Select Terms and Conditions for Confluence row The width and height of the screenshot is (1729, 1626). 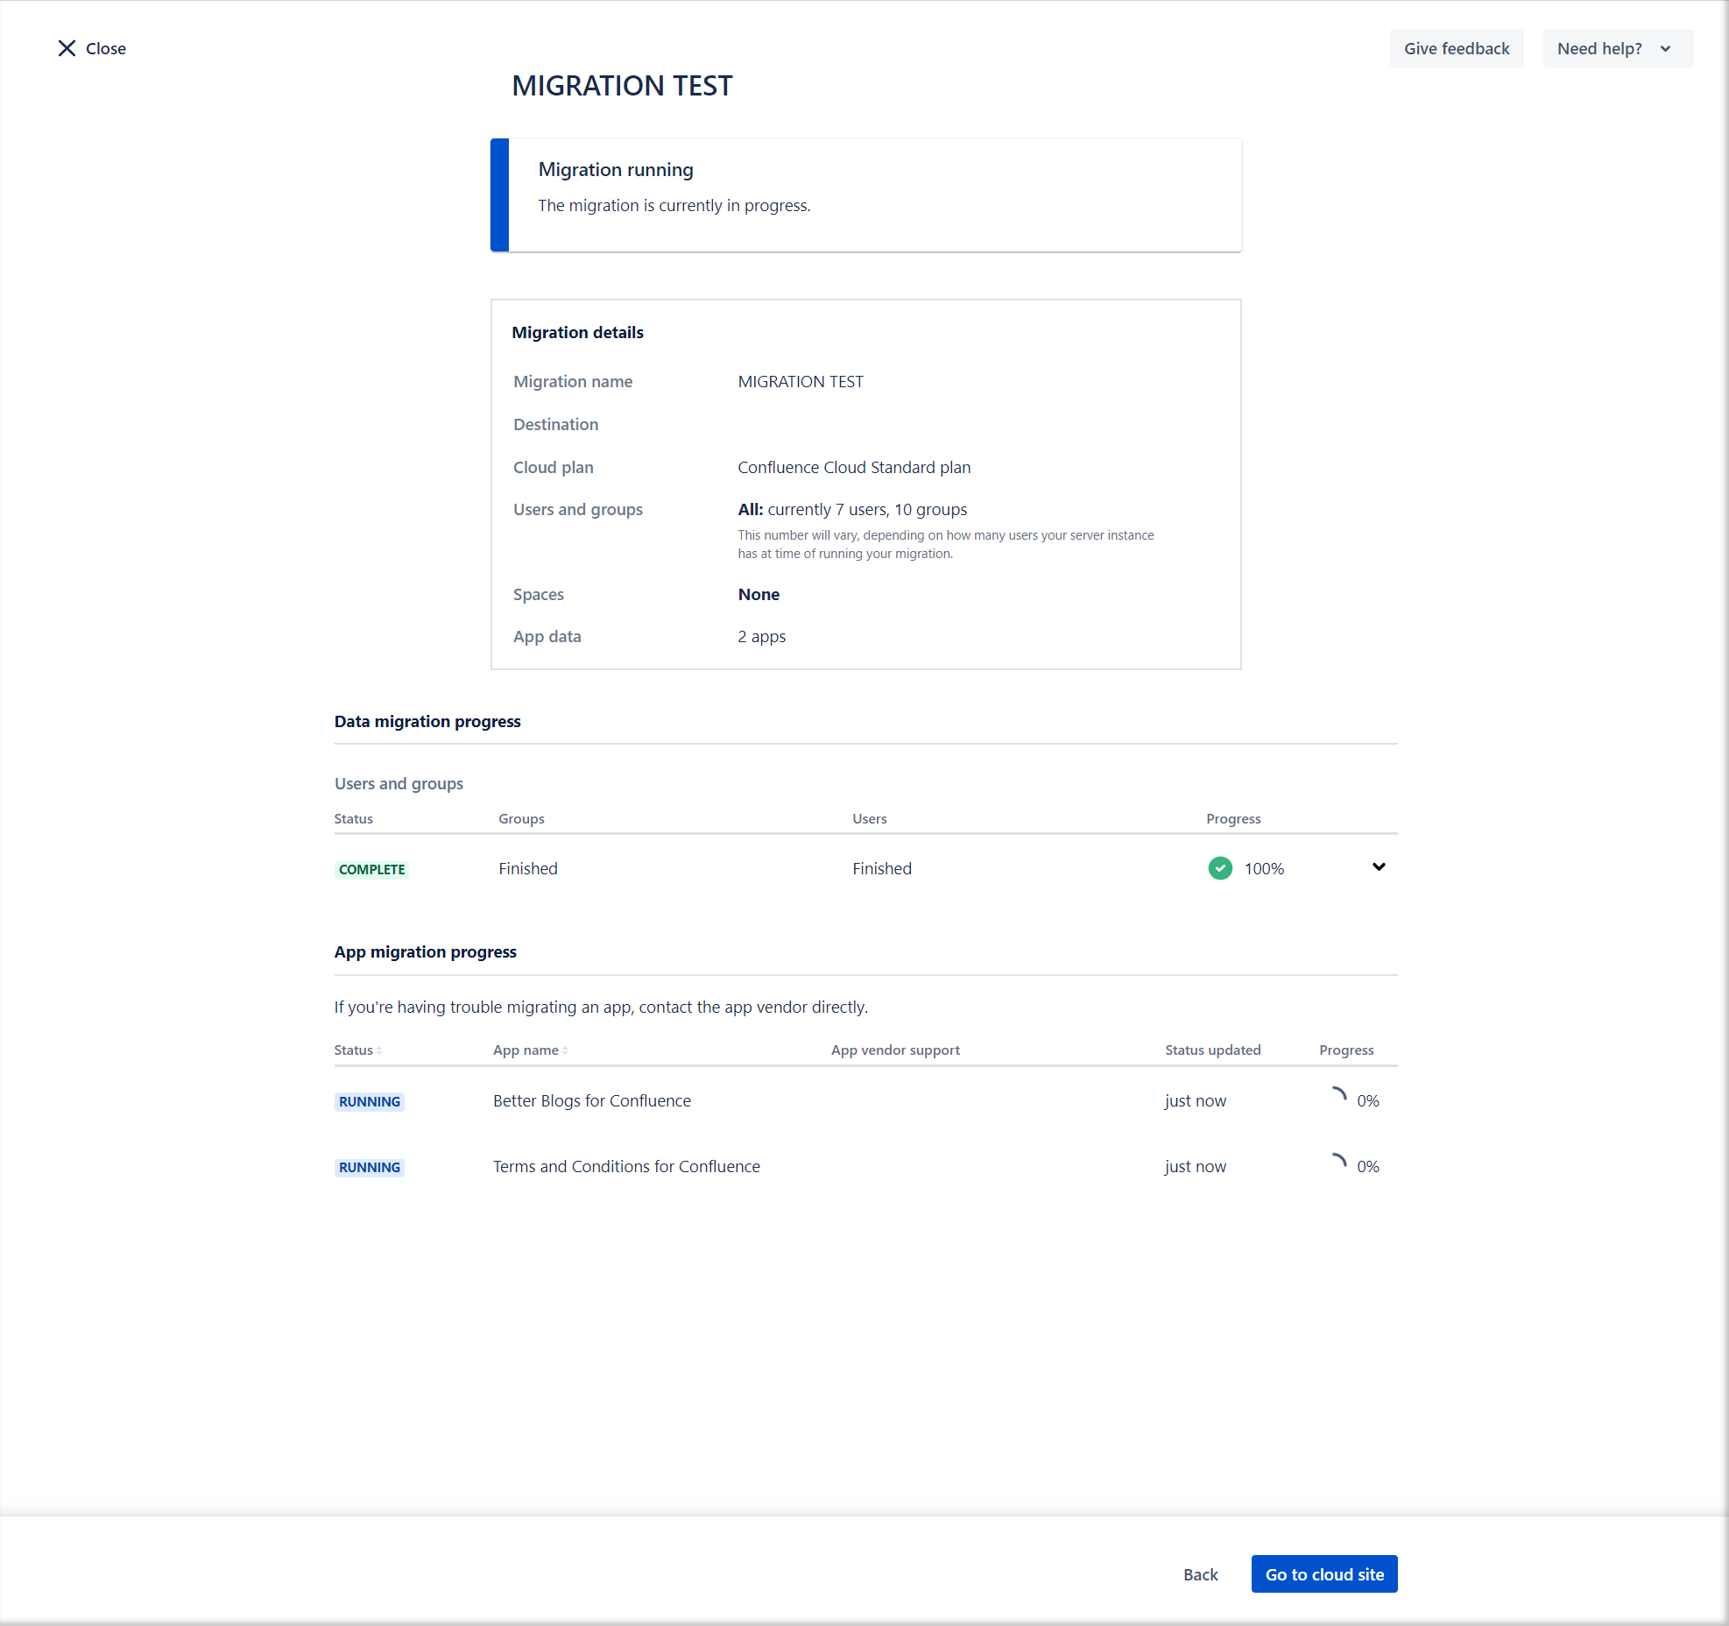click(x=626, y=1166)
